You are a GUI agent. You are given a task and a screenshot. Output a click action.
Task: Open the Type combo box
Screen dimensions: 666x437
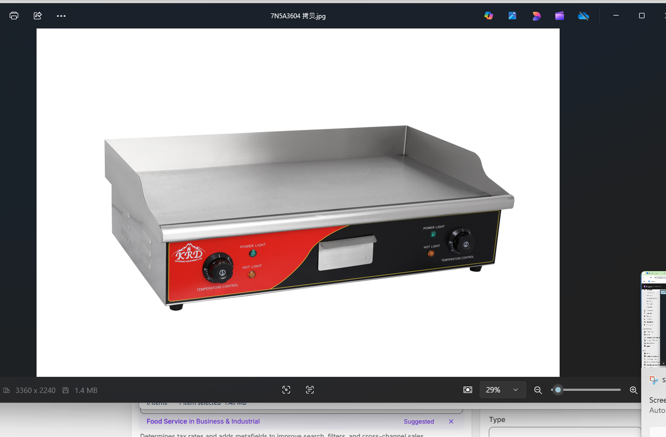click(564, 432)
